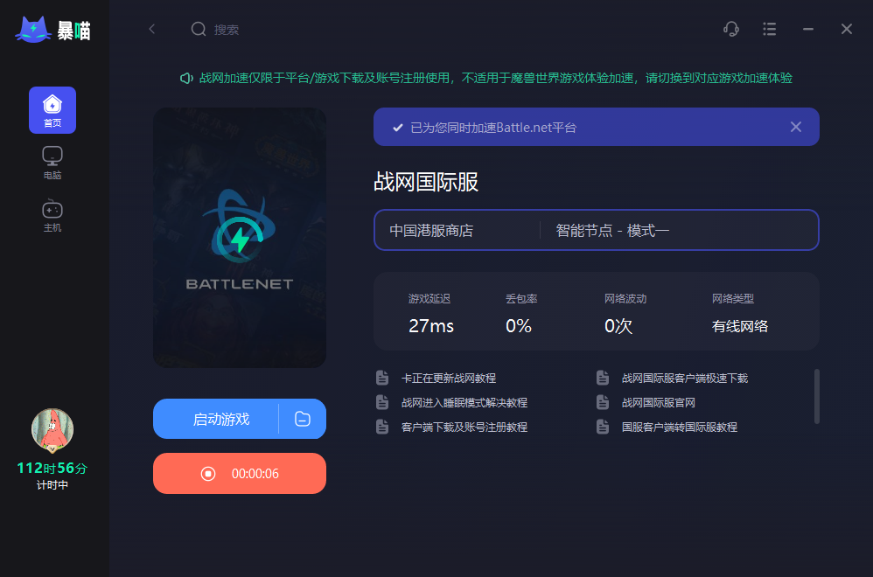Open the game folder path icon

303,419
